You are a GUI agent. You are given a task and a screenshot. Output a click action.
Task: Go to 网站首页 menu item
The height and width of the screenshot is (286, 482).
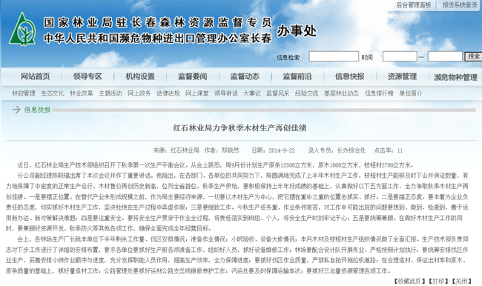click(35, 76)
